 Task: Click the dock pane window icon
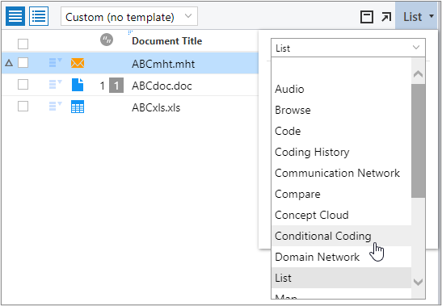[367, 17]
